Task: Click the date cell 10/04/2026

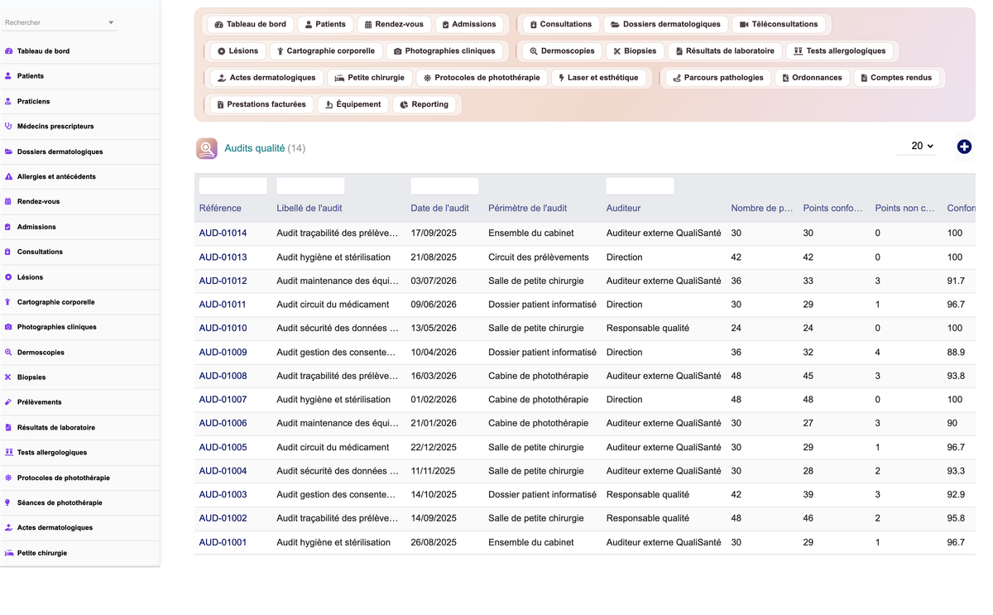Action: [x=434, y=353]
